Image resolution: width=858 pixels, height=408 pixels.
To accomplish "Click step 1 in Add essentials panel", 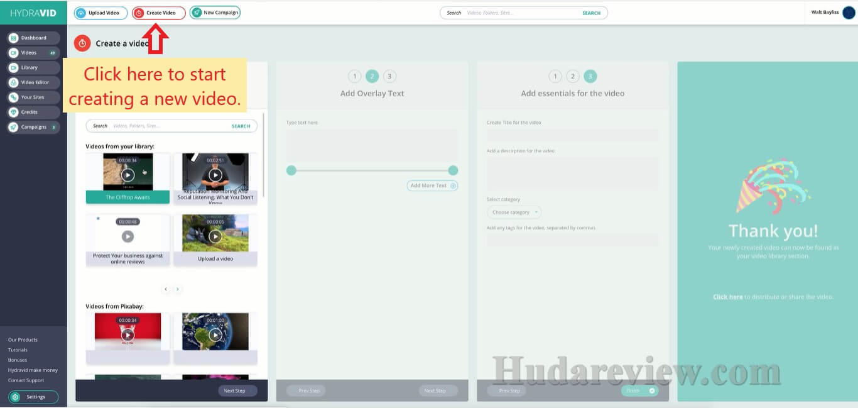I will (555, 76).
